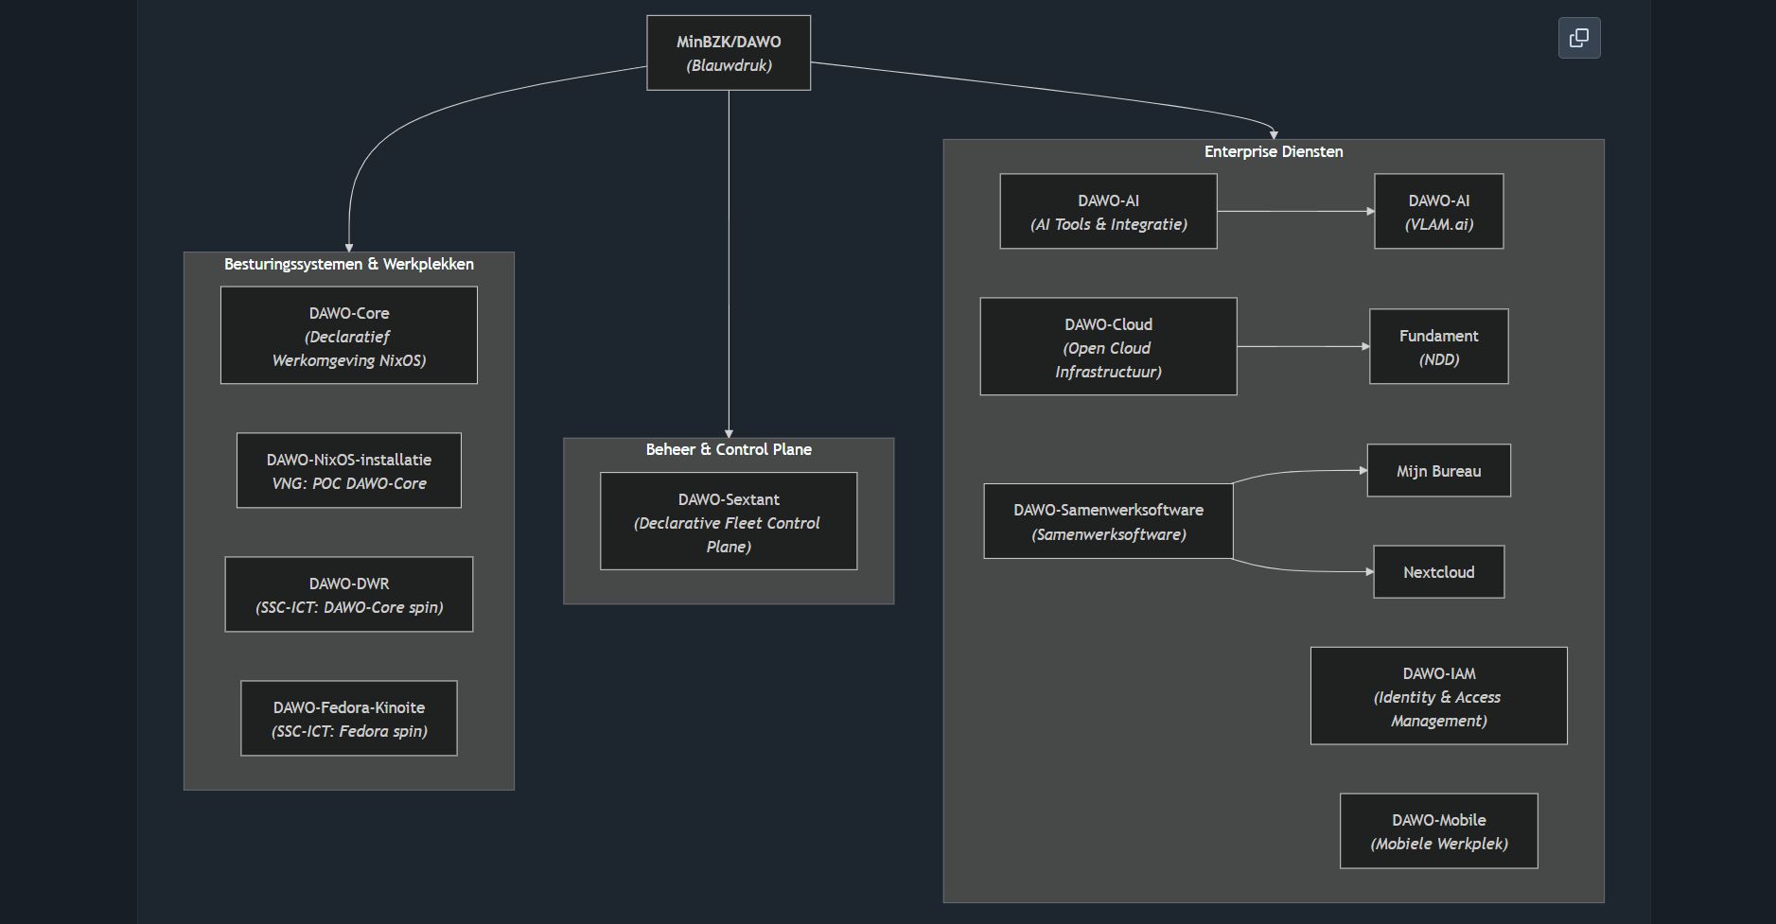Click the DAWO-DWR node
Screen dimensions: 1776x924
[349, 595]
